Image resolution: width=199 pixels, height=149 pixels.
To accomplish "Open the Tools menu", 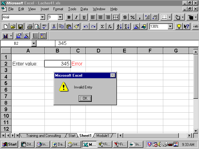I will point(72,9).
